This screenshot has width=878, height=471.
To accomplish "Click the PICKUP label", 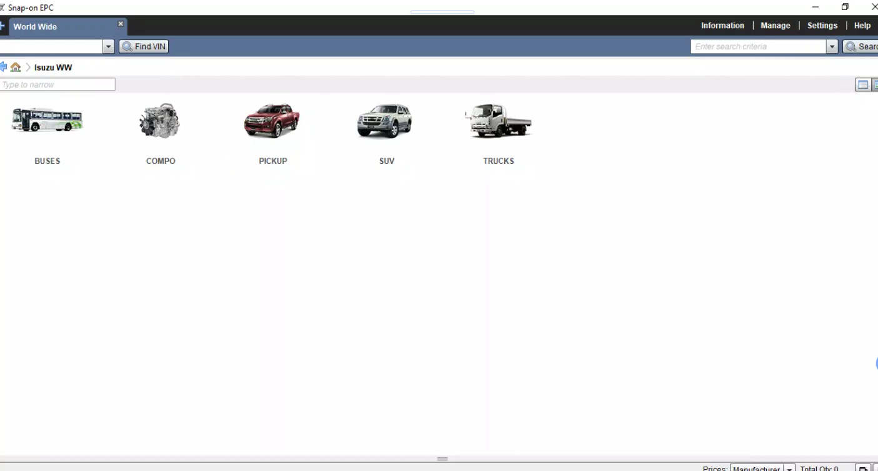I will [x=273, y=161].
